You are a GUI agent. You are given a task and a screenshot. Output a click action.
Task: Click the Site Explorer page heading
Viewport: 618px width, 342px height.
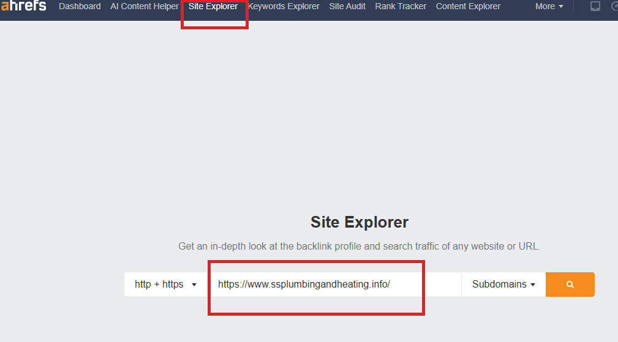359,221
